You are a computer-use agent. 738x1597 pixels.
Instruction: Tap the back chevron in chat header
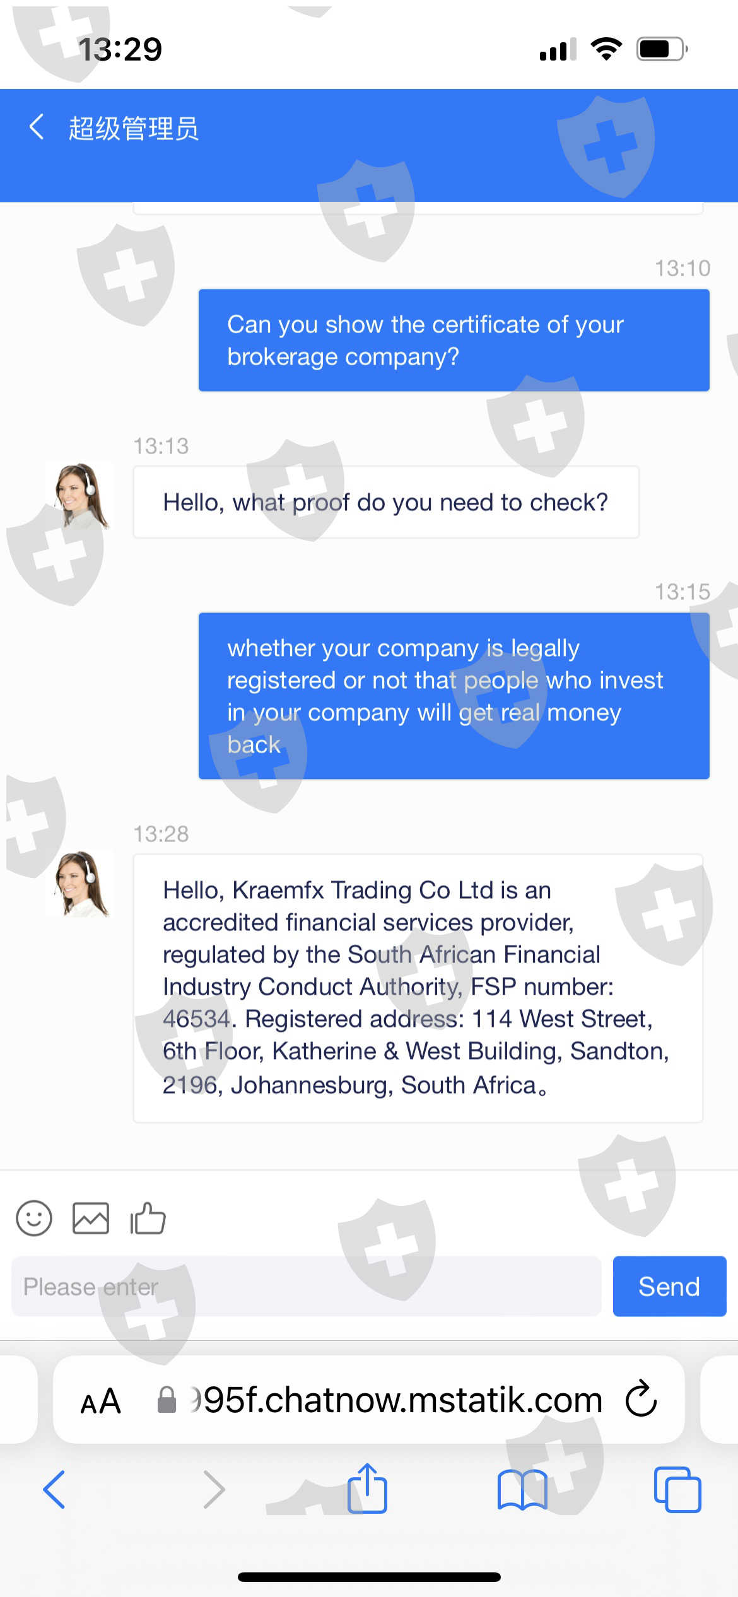[x=37, y=127]
